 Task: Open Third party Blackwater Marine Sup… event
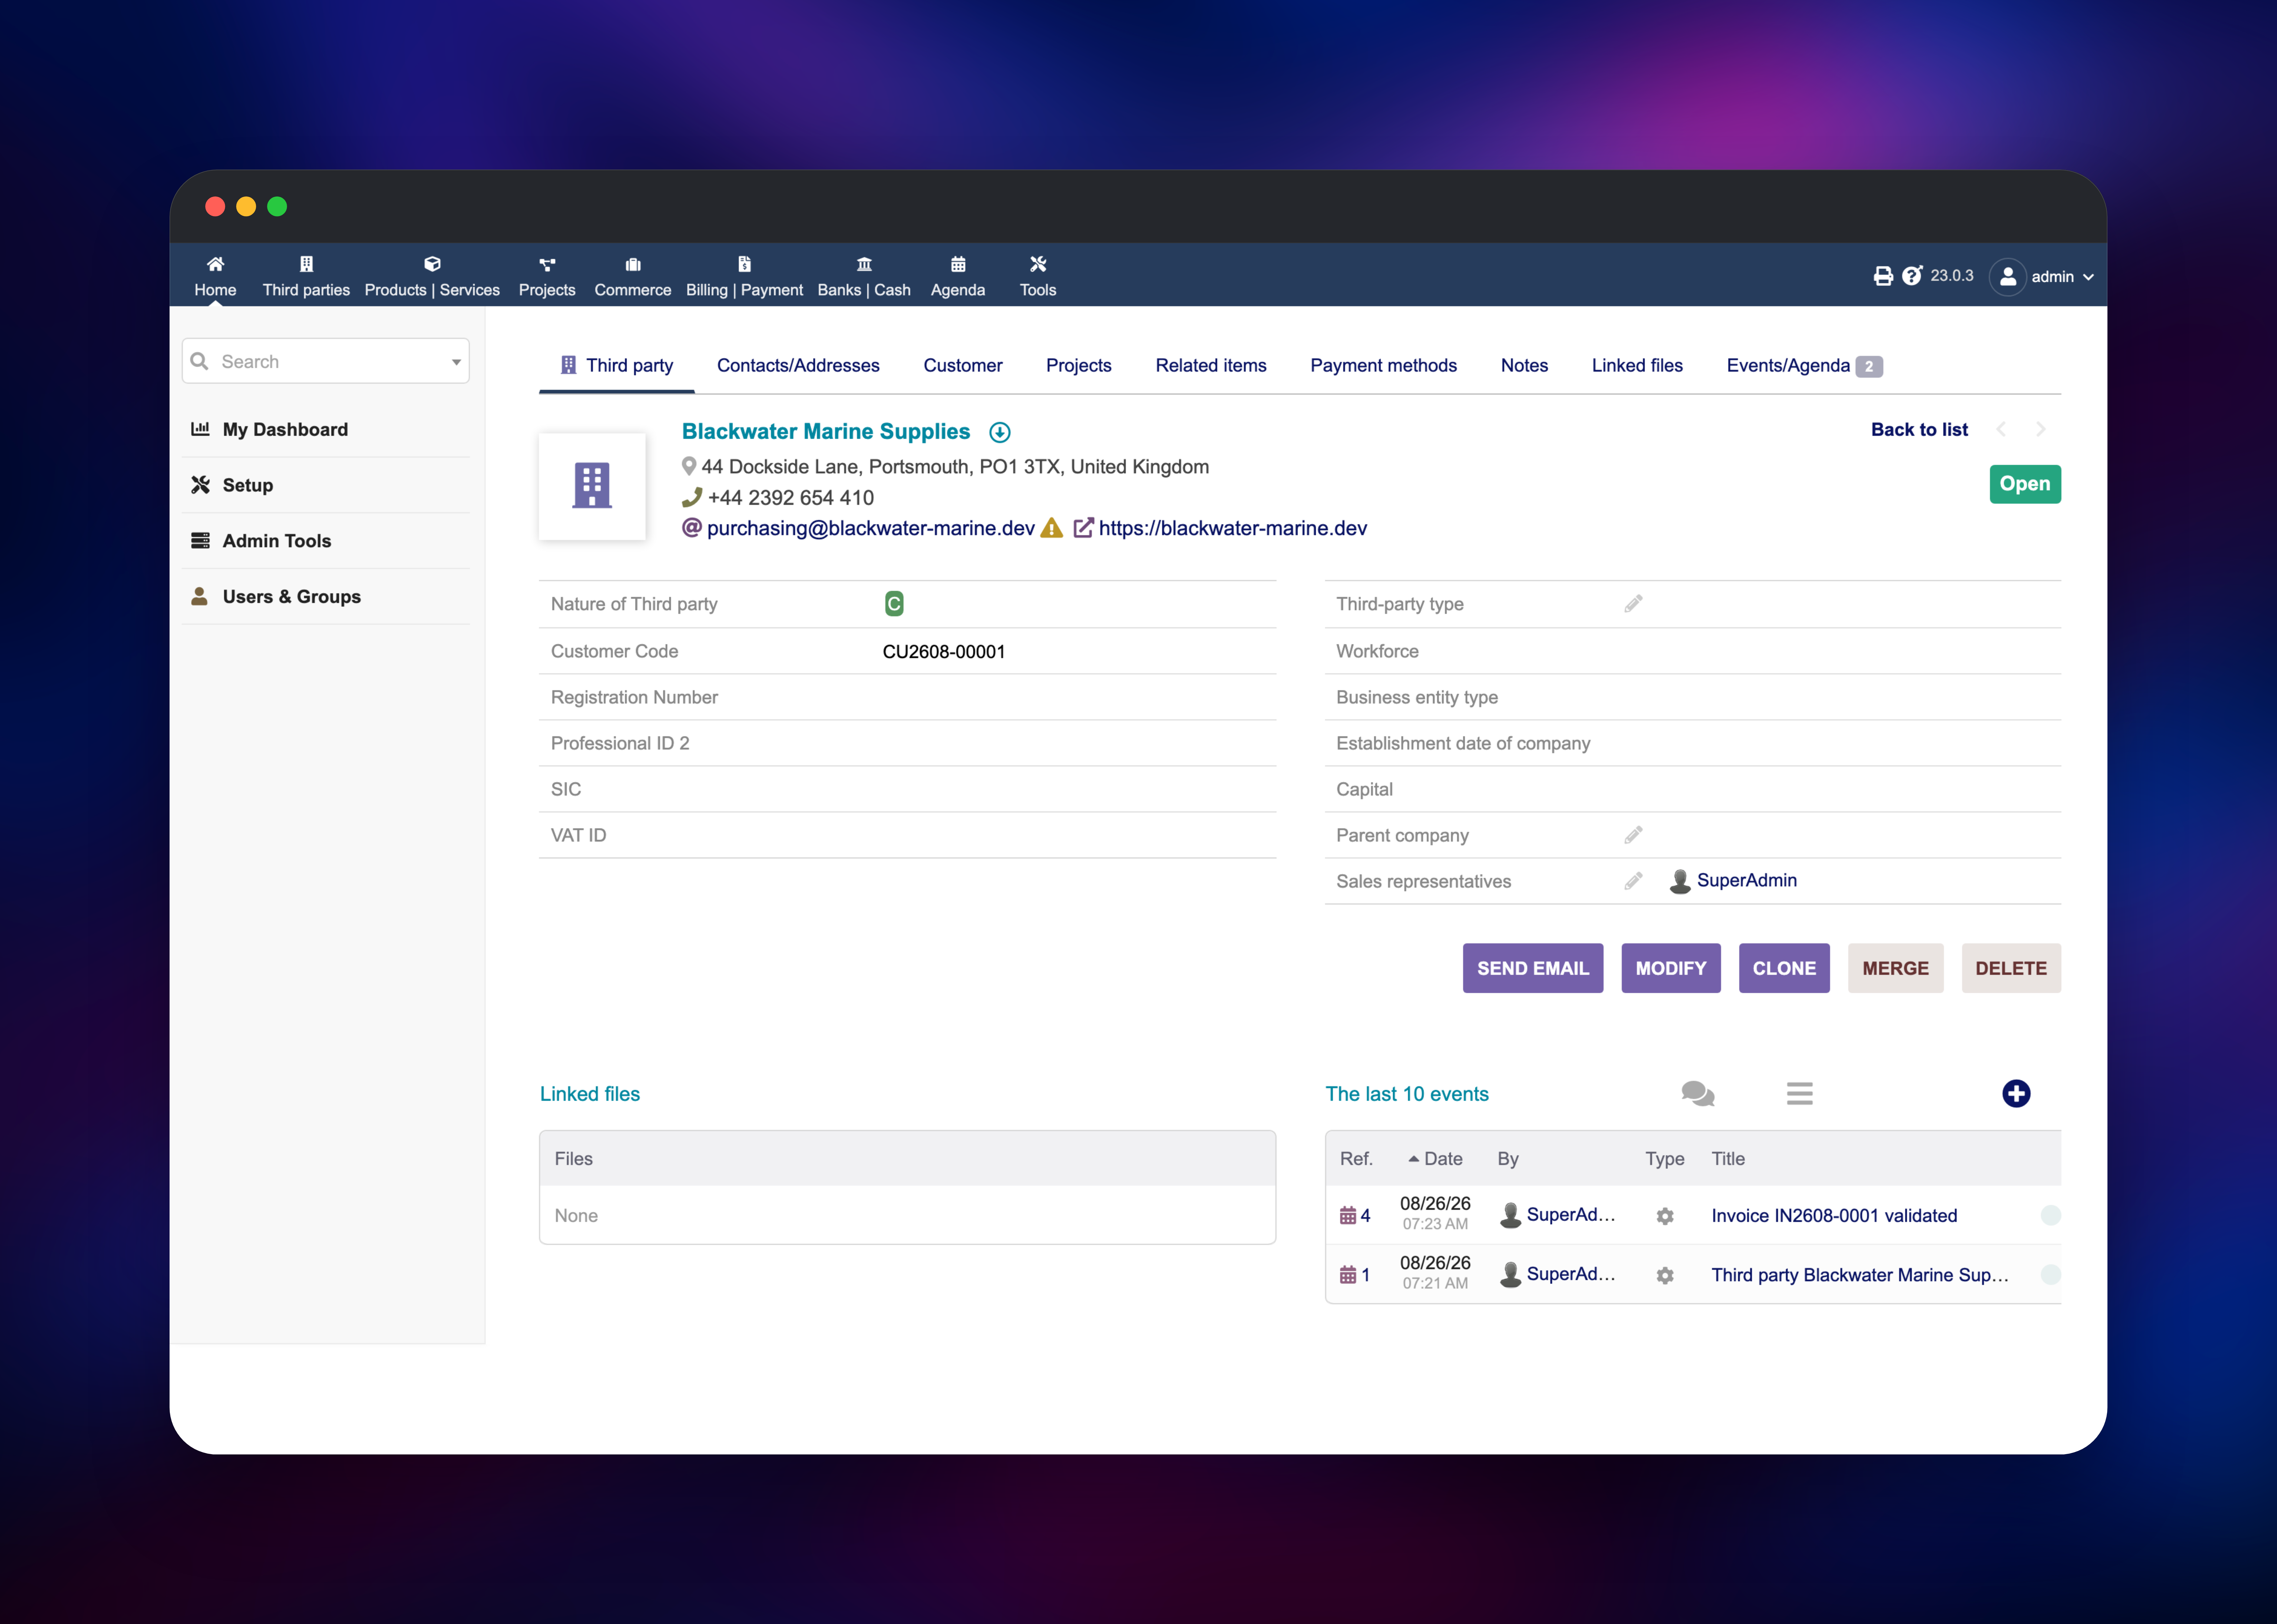tap(1860, 1275)
